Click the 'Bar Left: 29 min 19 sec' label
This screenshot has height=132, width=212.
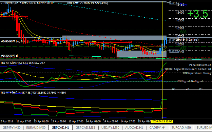tap(88, 3)
